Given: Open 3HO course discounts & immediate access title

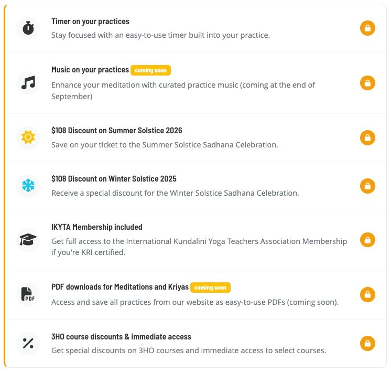Looking at the screenshot, I should [121, 337].
